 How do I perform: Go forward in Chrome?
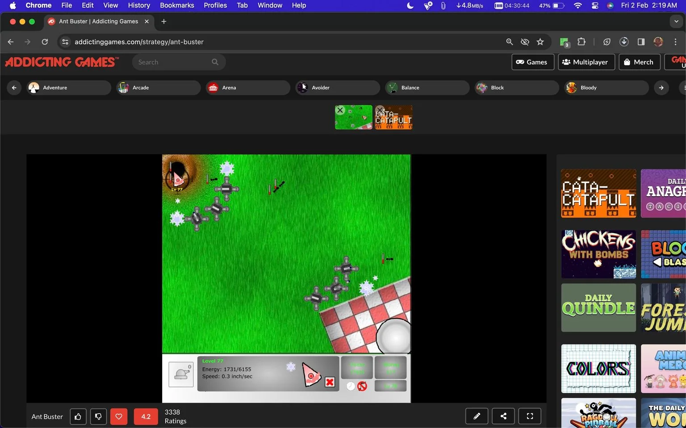pyautogui.click(x=28, y=42)
